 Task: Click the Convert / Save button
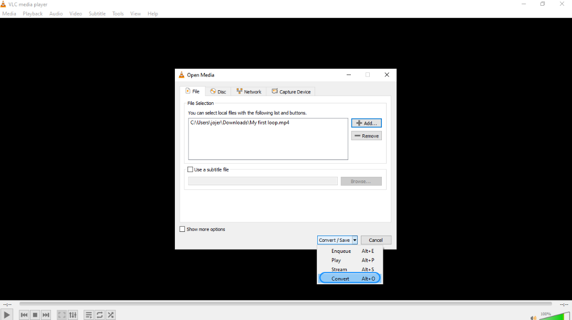(335, 240)
